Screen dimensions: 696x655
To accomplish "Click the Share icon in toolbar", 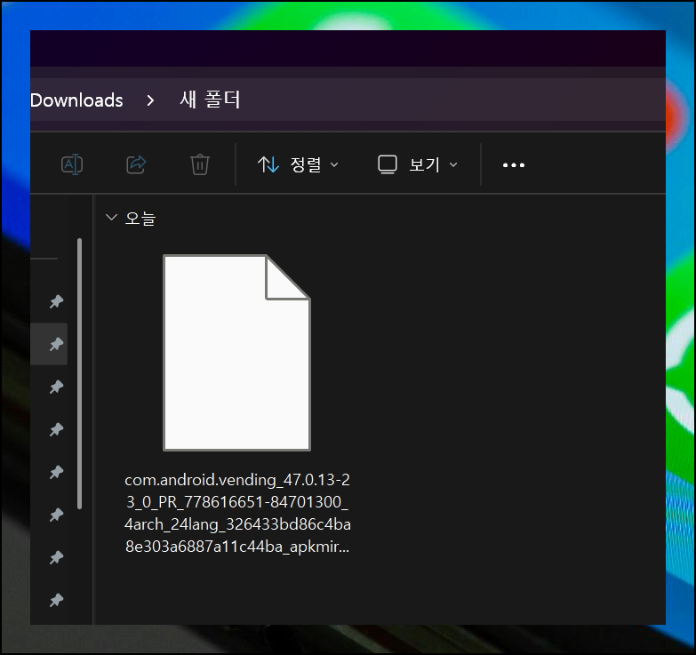I will [x=136, y=164].
